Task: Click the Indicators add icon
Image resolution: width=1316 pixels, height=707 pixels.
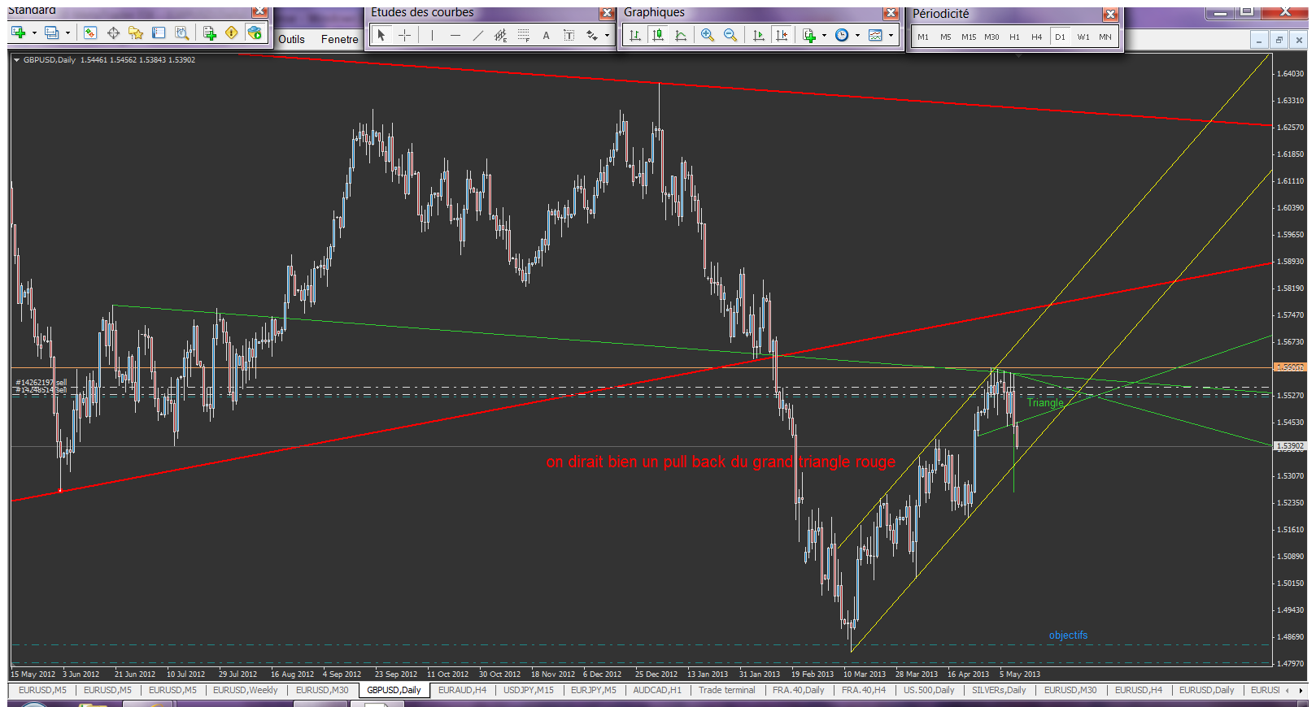Action: click(808, 35)
